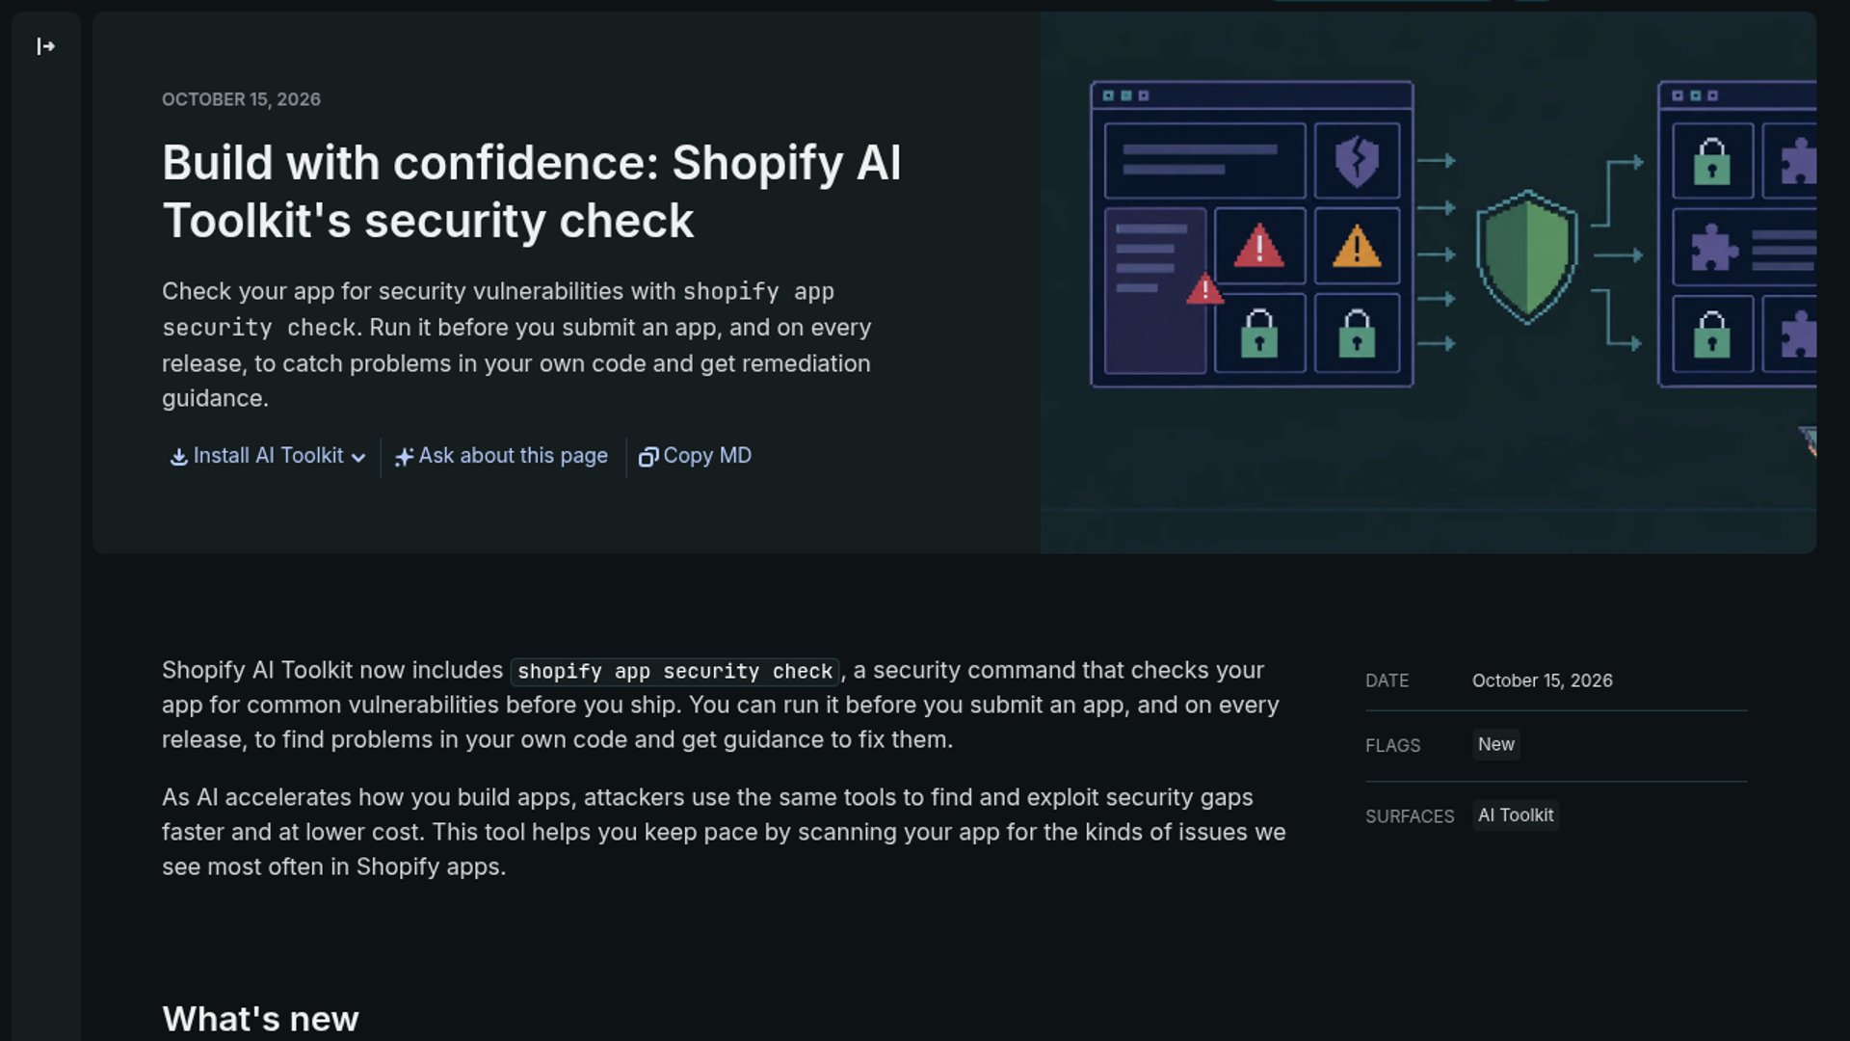Select the AI Toolkit surface badge

[1516, 815]
